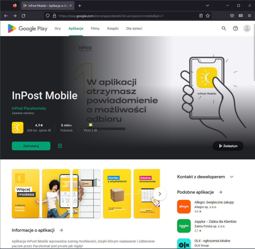Screen dimensions: 255x249
Task: Add InPost Mobile to wishlist bookmark icon
Action: [60, 146]
